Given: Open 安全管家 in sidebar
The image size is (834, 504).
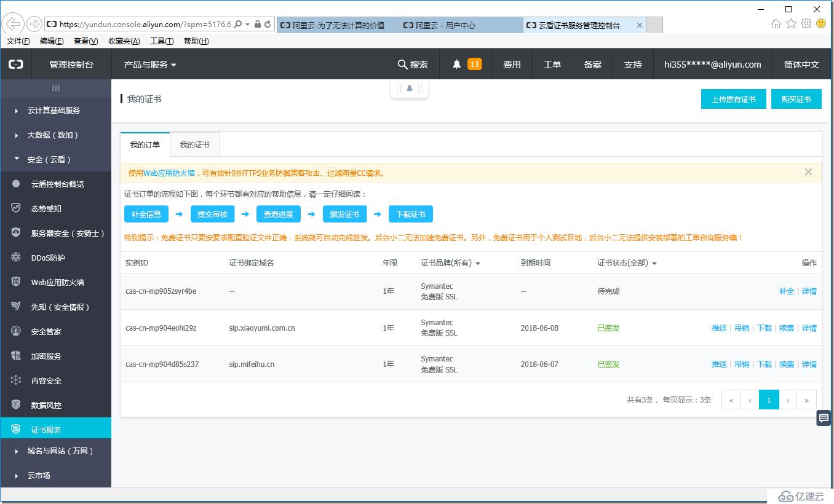Looking at the screenshot, I should click(56, 331).
